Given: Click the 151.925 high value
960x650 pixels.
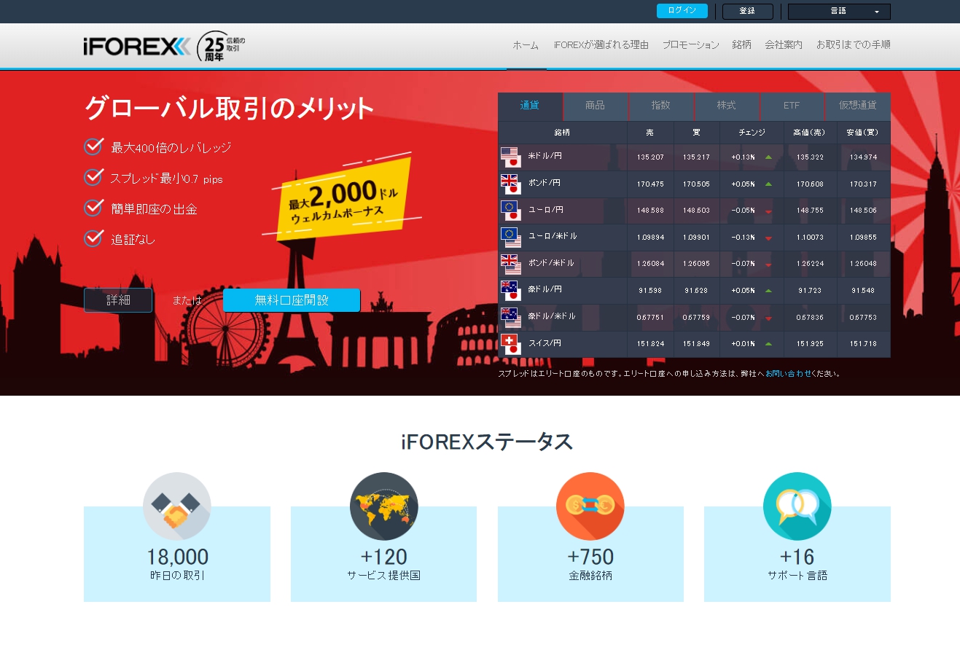Looking at the screenshot, I should [810, 344].
